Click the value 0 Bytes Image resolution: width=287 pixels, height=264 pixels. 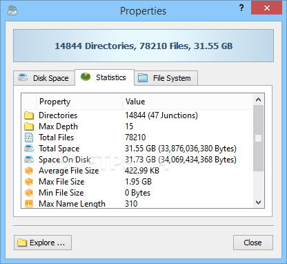(137, 193)
